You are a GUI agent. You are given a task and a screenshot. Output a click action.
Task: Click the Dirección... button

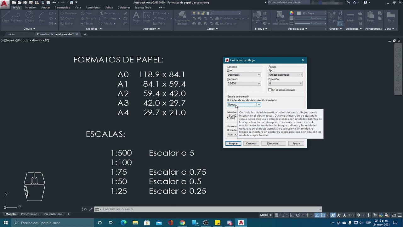click(x=273, y=143)
